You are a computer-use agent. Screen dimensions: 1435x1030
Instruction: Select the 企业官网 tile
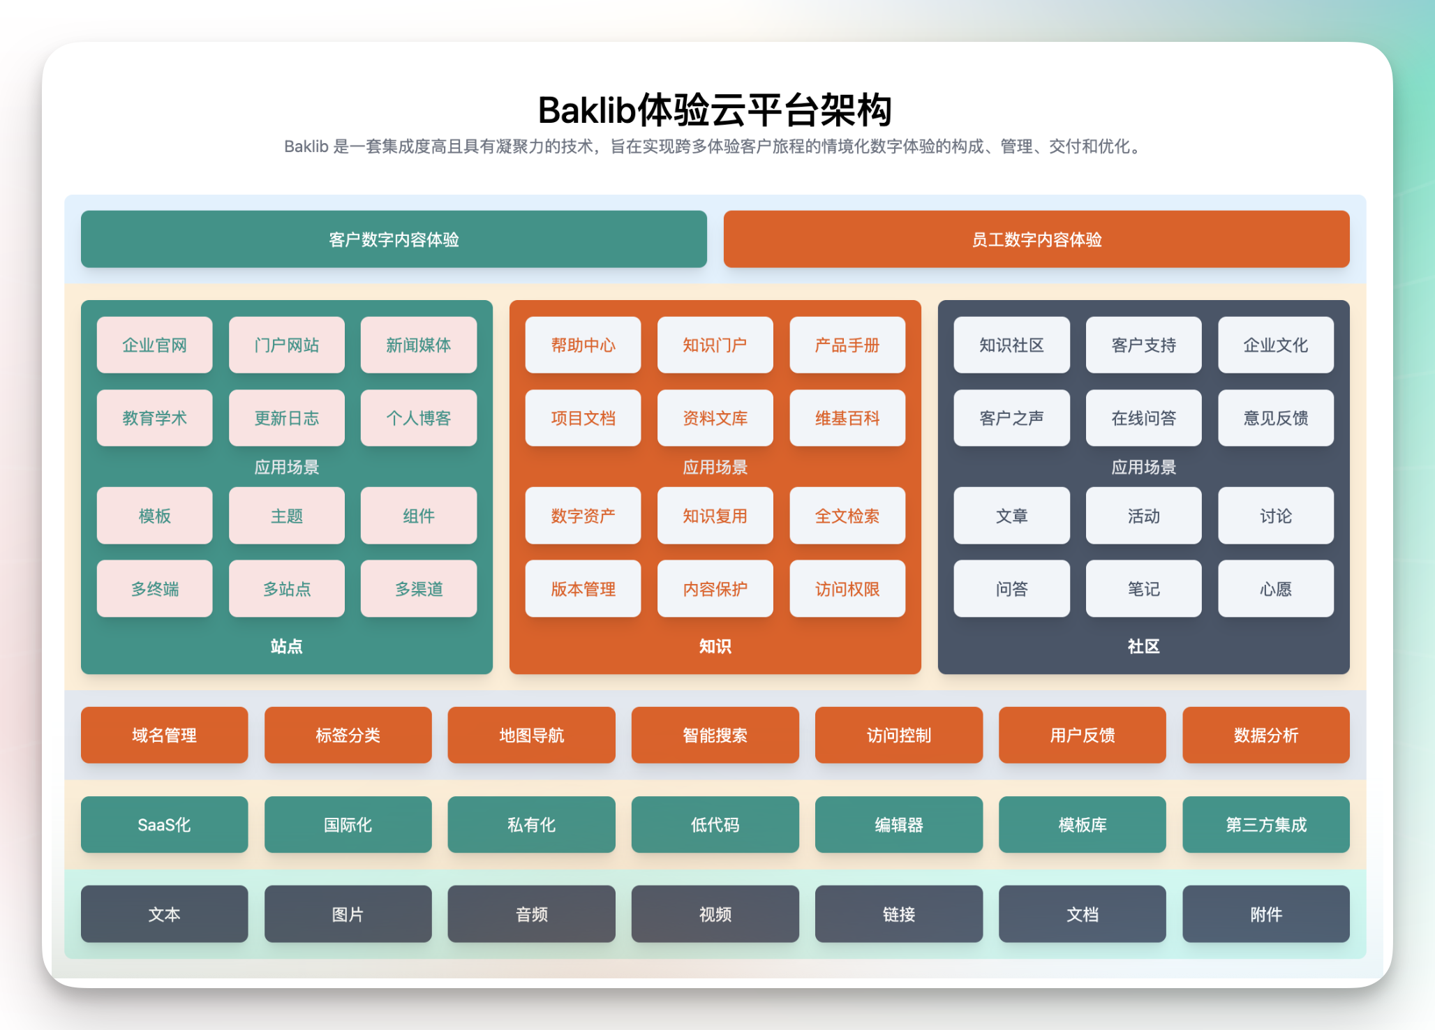(154, 345)
